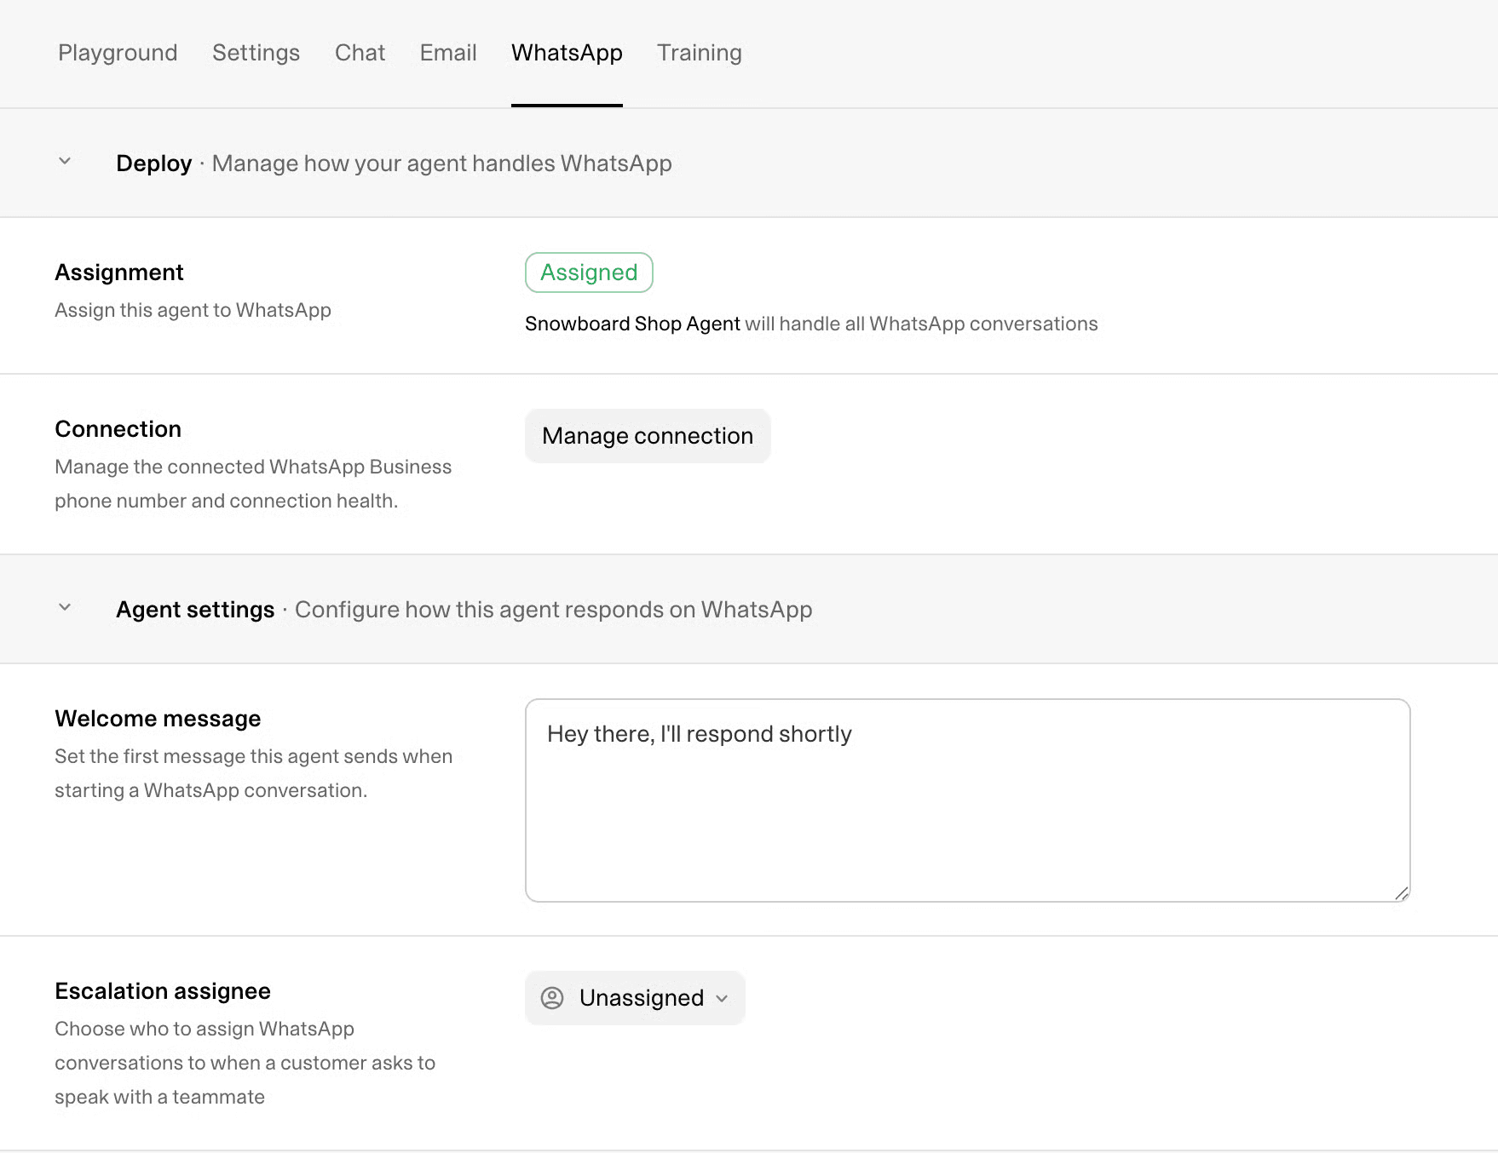Click the Manage connection button
Viewport: 1498px width, 1153px height.
coord(648,436)
